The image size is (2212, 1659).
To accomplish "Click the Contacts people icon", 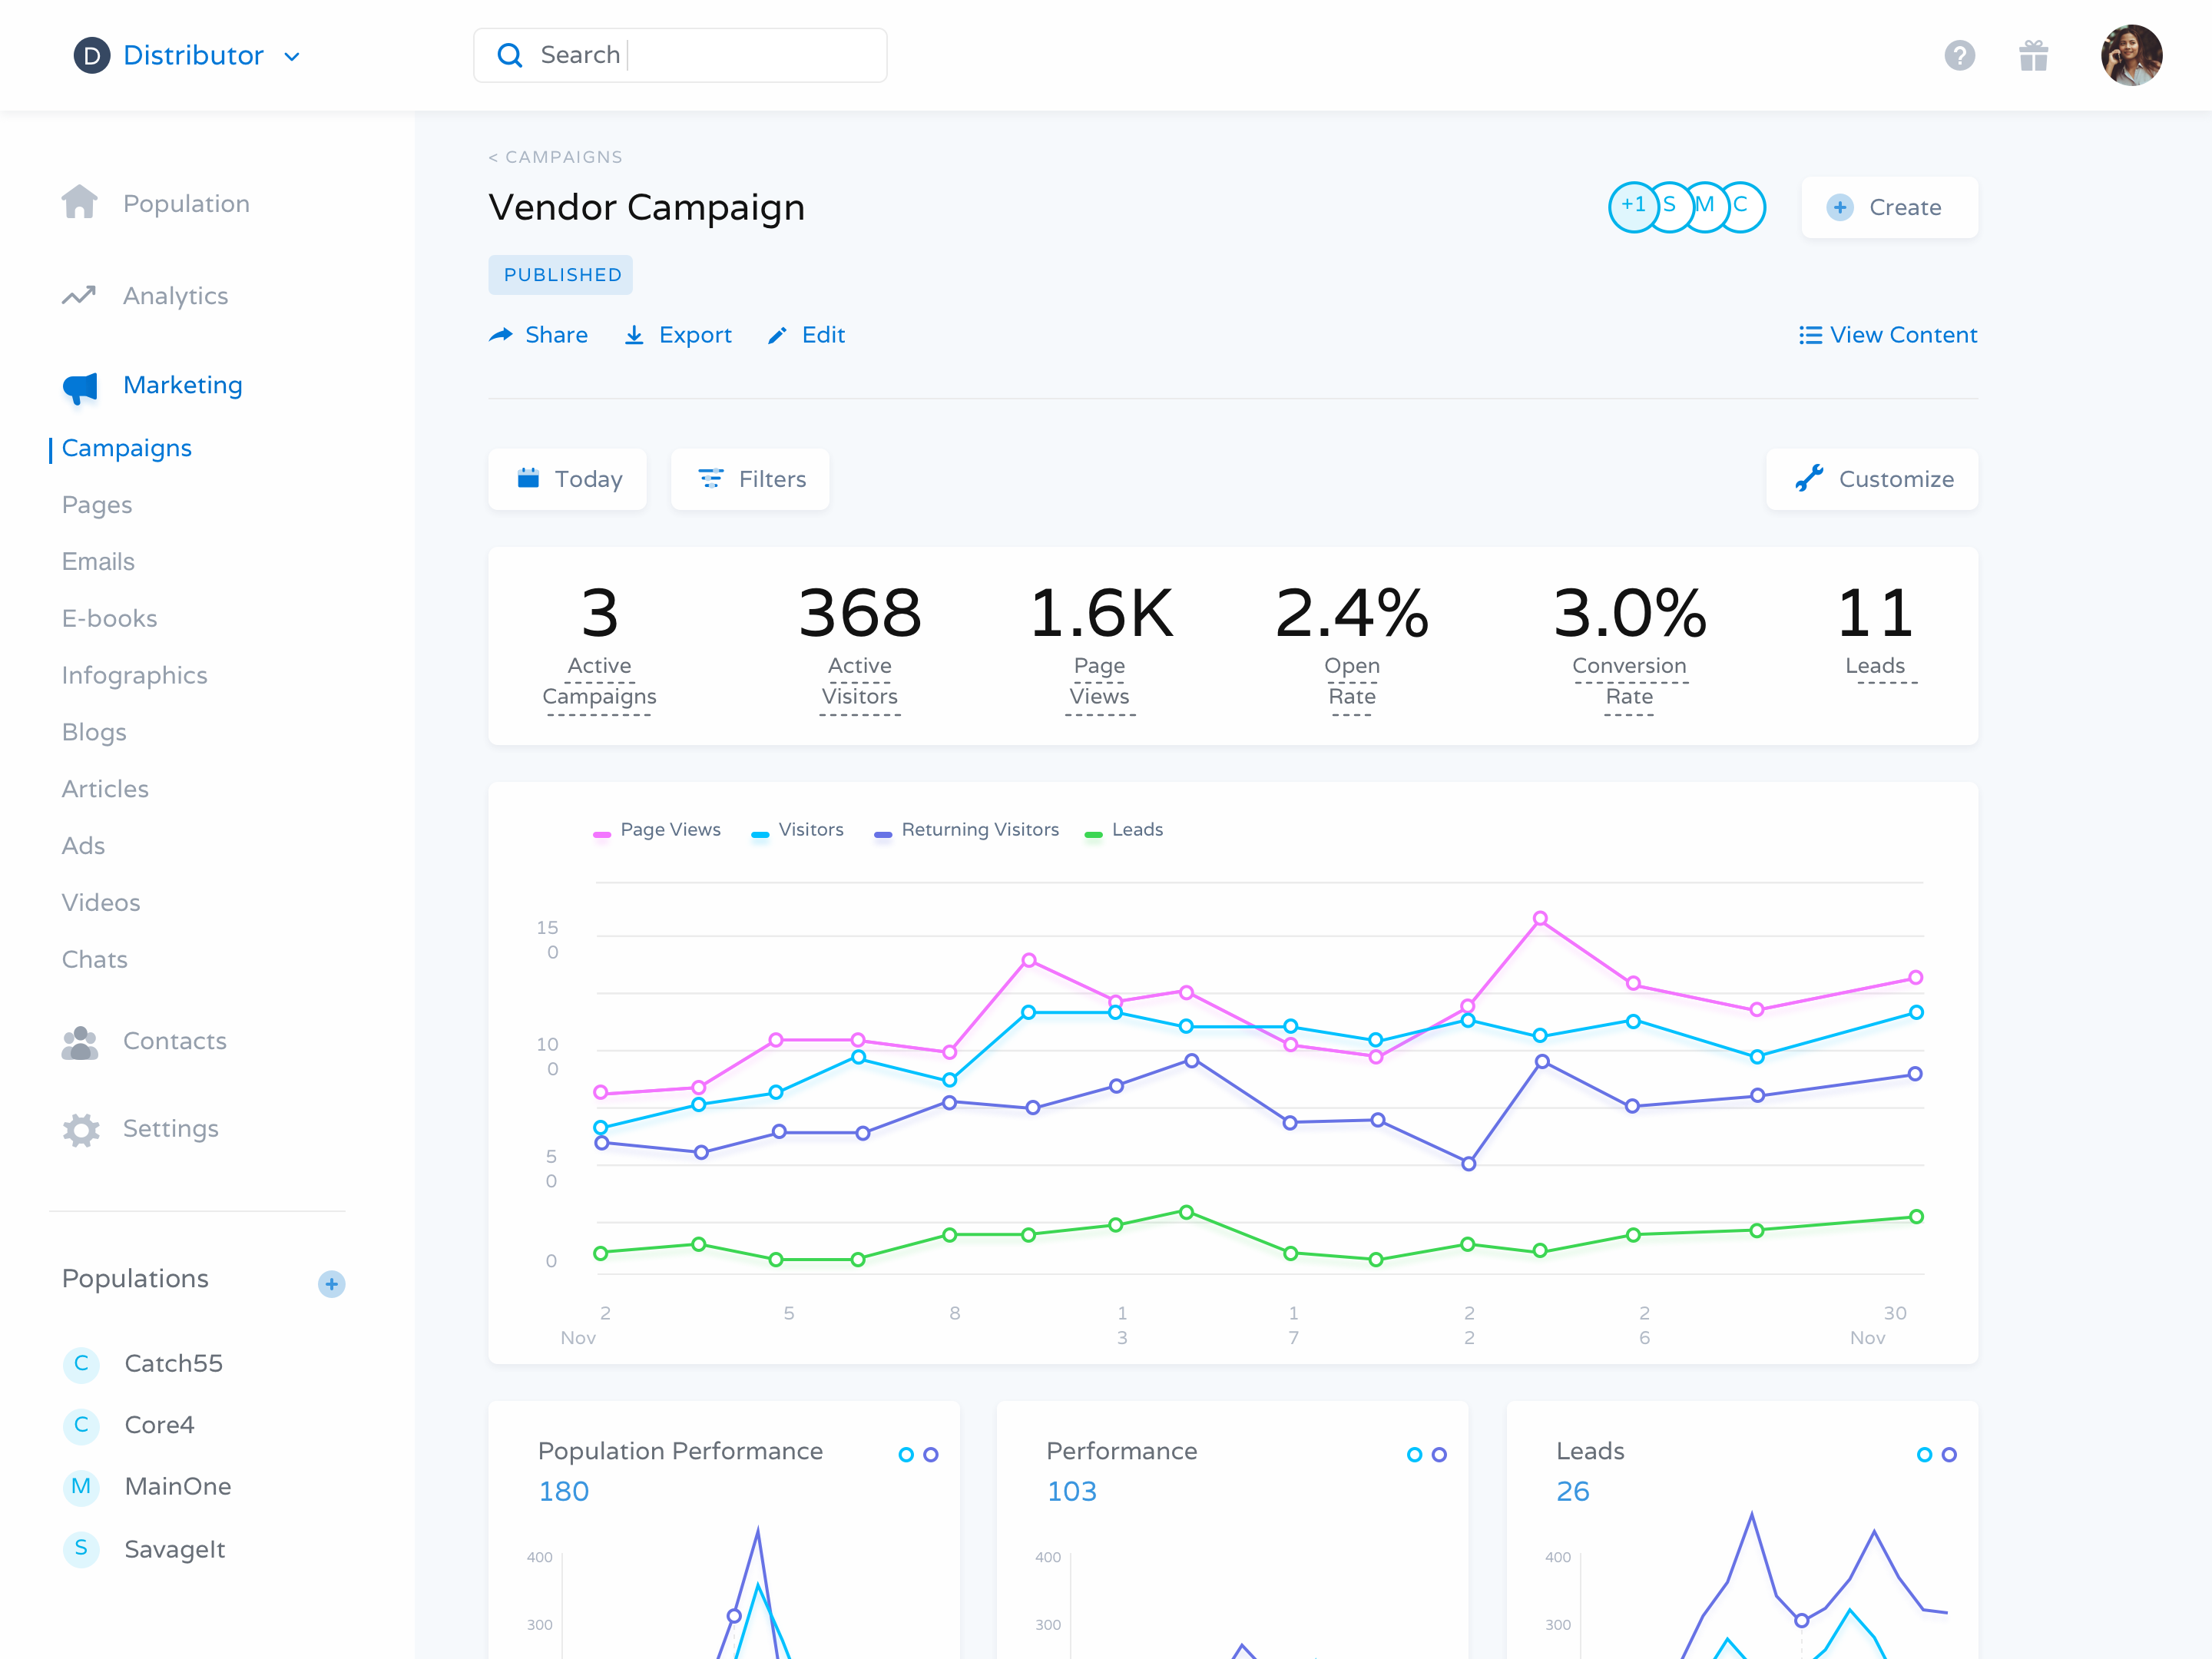I will point(80,1042).
